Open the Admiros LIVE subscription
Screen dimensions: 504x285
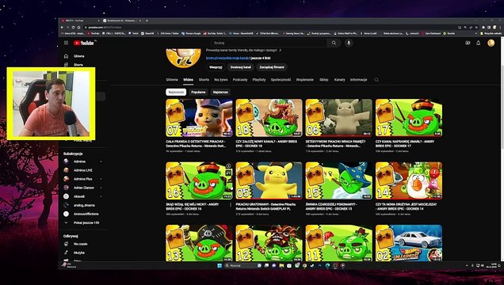pos(83,170)
